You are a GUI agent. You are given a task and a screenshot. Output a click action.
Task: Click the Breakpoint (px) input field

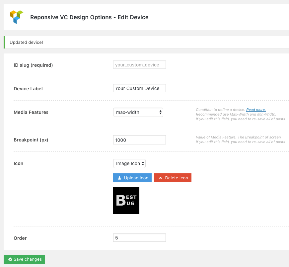[x=140, y=140]
